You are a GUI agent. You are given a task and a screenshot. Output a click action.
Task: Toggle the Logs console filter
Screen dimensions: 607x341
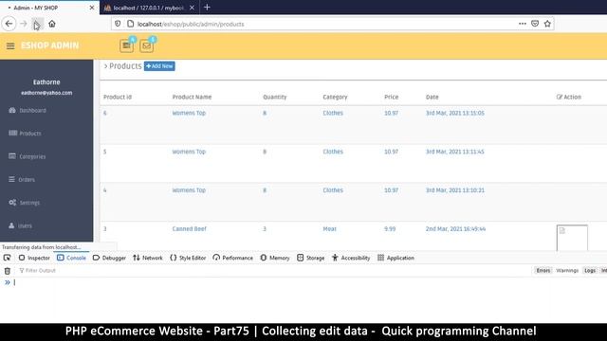[590, 271]
